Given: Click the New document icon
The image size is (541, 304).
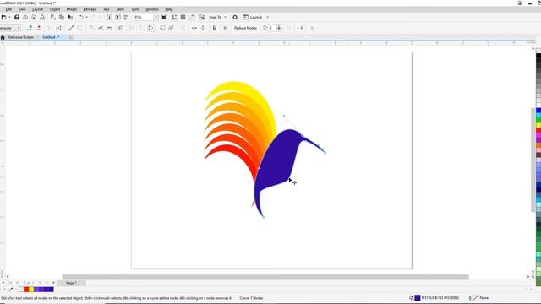Looking at the screenshot, I should (3, 17).
